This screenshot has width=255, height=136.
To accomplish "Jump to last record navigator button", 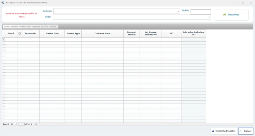I will tap(36, 124).
